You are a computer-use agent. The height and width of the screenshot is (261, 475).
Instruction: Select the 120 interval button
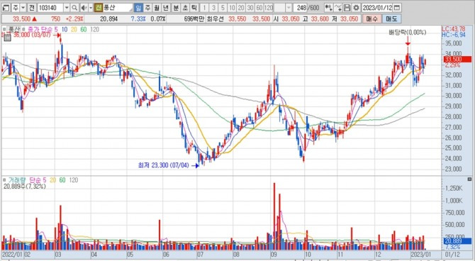(269, 8)
